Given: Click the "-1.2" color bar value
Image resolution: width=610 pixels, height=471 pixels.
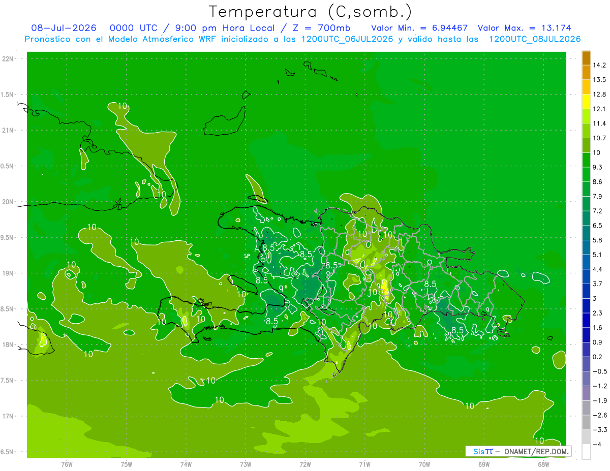Looking at the screenshot, I should click(x=600, y=386).
